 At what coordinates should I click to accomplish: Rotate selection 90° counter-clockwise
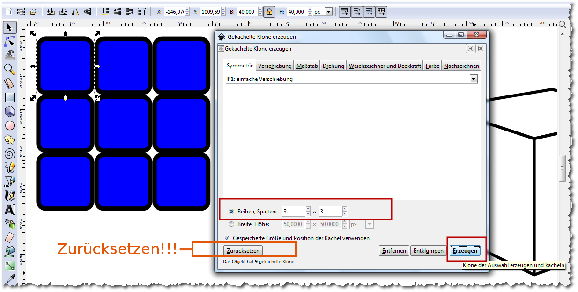click(x=51, y=11)
